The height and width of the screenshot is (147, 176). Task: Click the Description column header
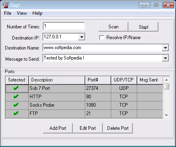tap(57, 80)
